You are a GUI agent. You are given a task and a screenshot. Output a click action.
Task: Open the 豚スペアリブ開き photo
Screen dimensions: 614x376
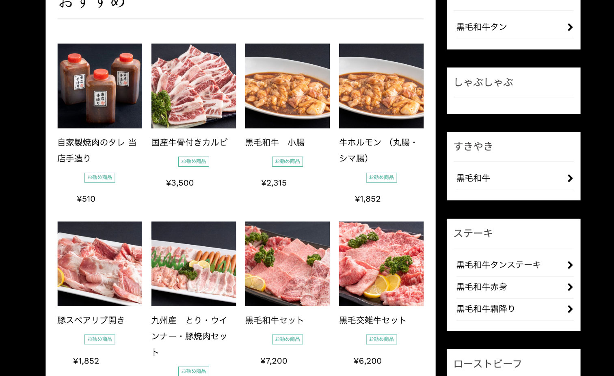click(100, 264)
